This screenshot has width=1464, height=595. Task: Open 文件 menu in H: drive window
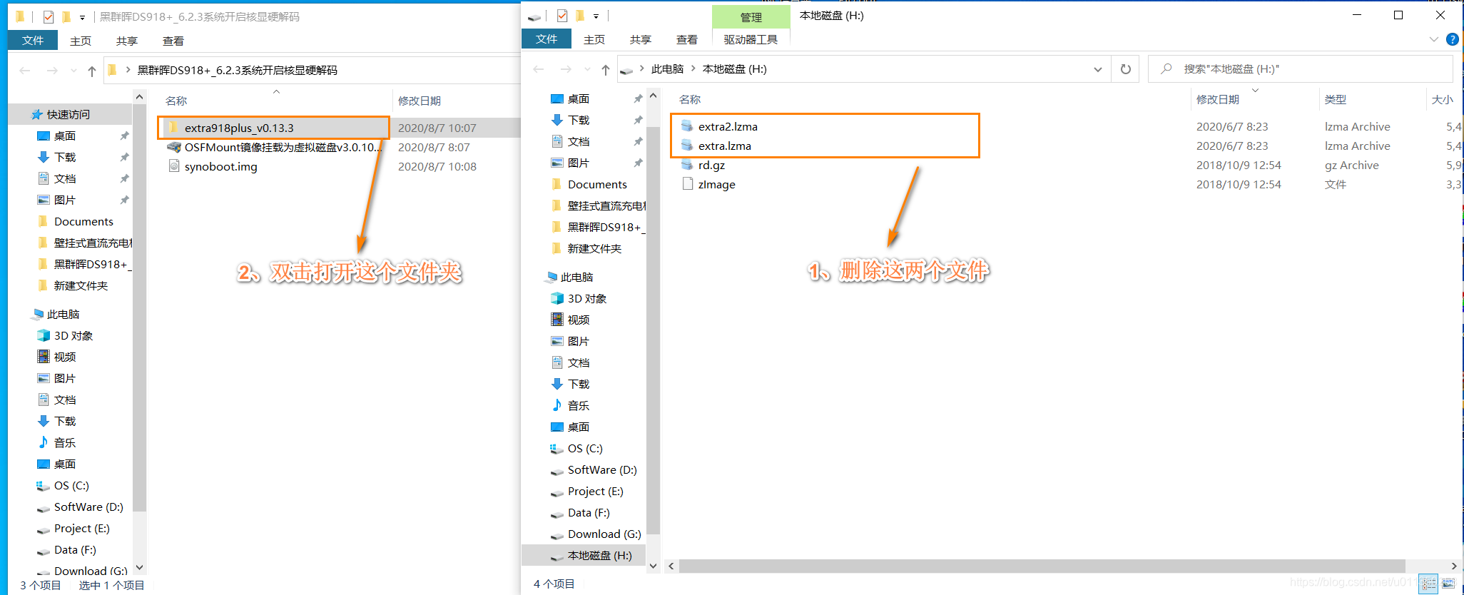(547, 39)
